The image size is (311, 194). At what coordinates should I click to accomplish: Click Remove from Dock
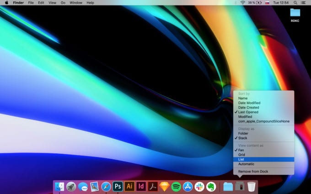pos(253,171)
